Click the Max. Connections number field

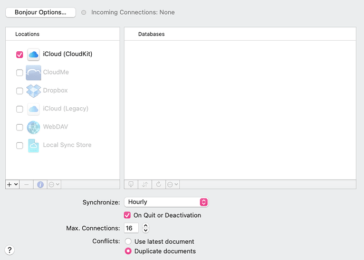pyautogui.click(x=131, y=228)
